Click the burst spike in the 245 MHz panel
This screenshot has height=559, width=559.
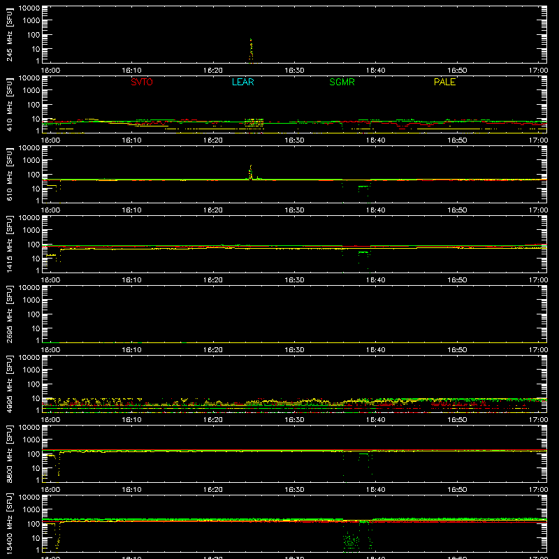tap(251, 50)
